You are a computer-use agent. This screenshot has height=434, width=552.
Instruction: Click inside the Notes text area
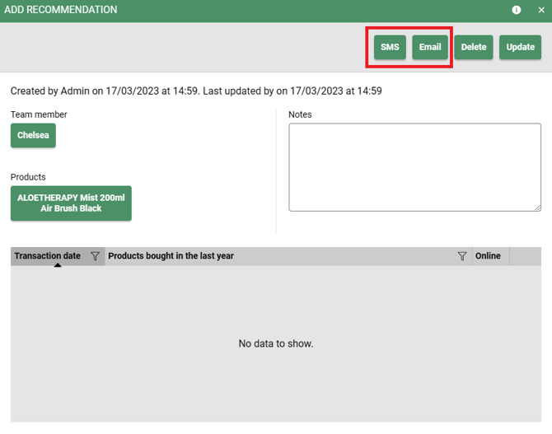click(414, 167)
